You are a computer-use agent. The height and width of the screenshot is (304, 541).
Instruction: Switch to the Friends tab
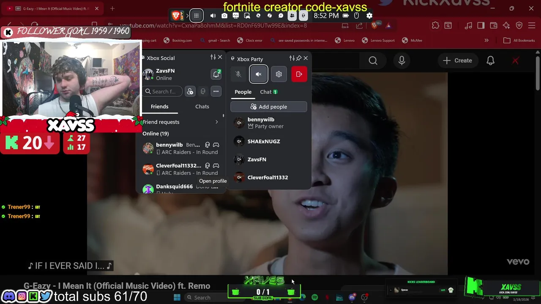coord(160,106)
